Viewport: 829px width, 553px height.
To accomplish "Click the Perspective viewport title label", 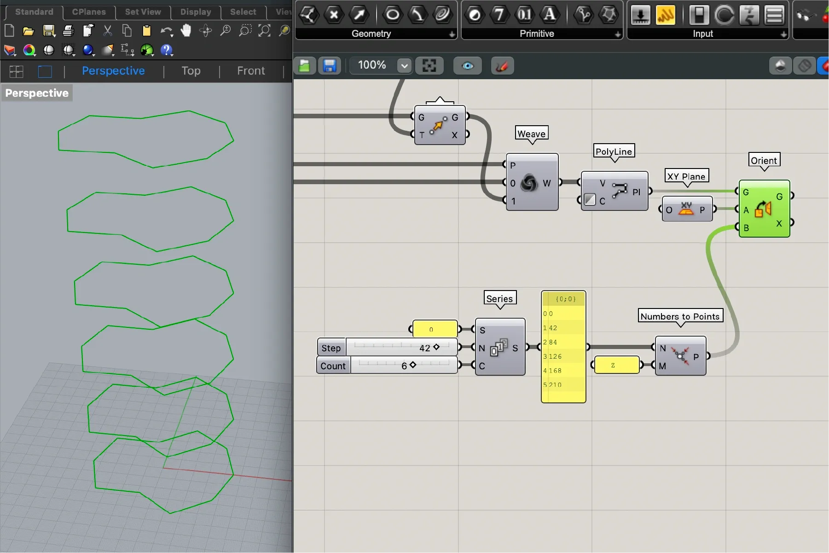I will click(x=37, y=93).
